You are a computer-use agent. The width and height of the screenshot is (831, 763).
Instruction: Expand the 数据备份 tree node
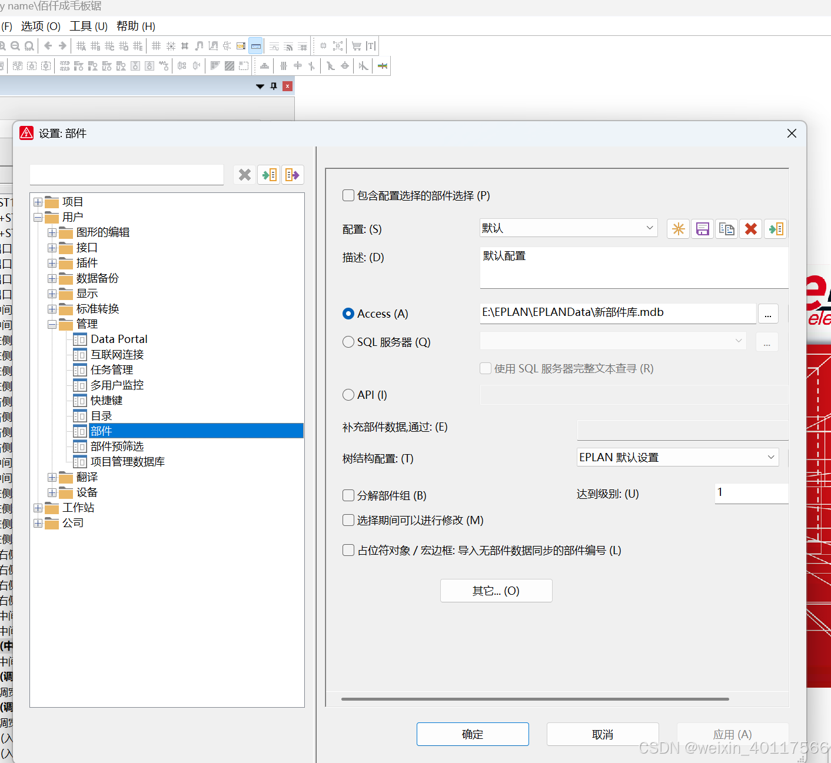(52, 278)
